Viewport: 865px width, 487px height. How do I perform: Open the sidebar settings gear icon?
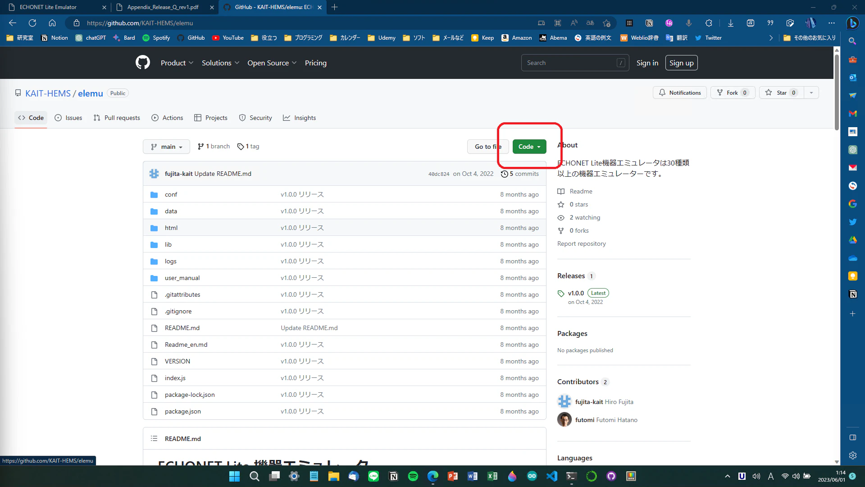[852, 455]
